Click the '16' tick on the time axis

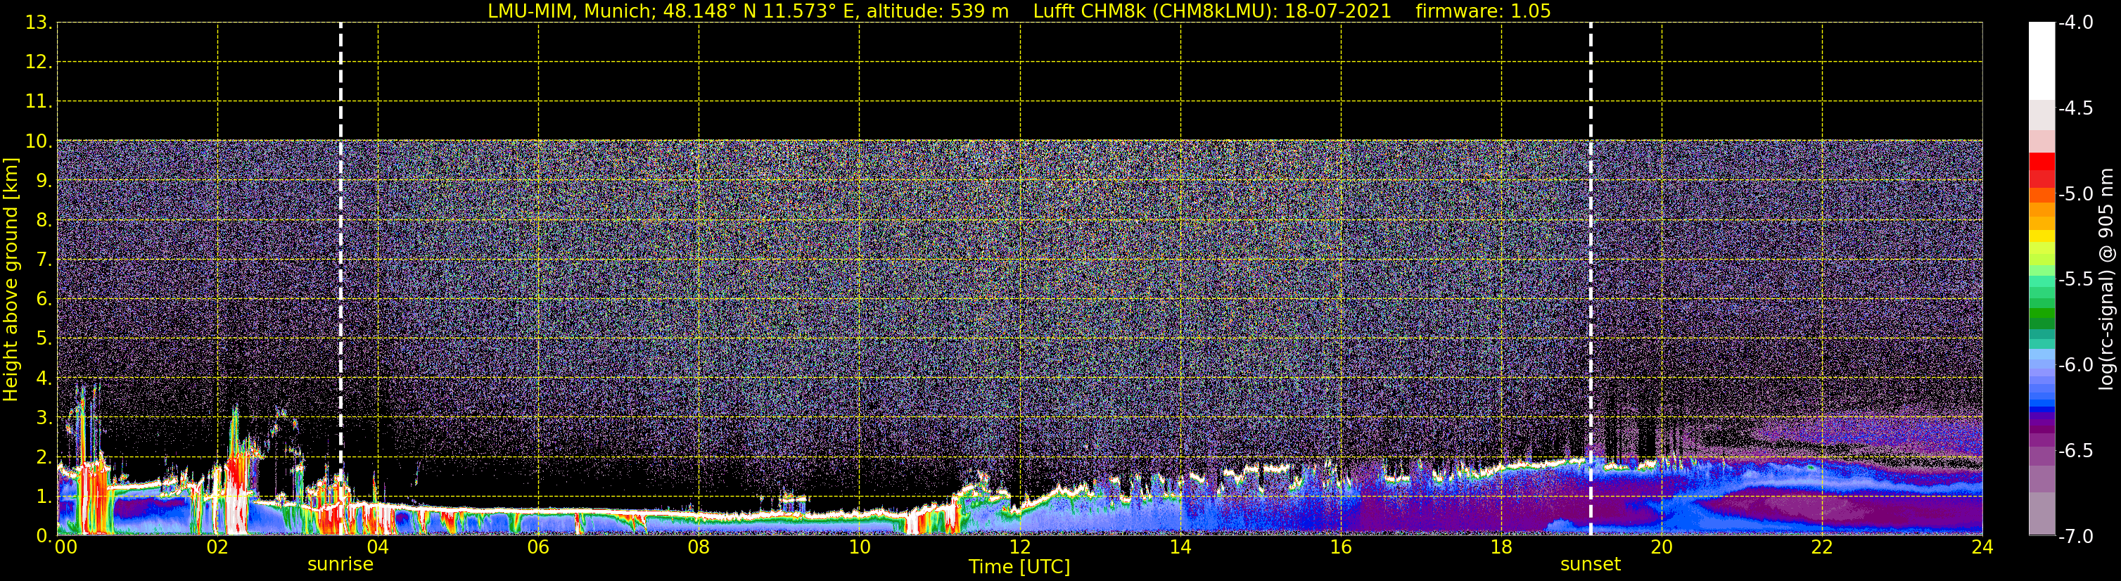1342,547
